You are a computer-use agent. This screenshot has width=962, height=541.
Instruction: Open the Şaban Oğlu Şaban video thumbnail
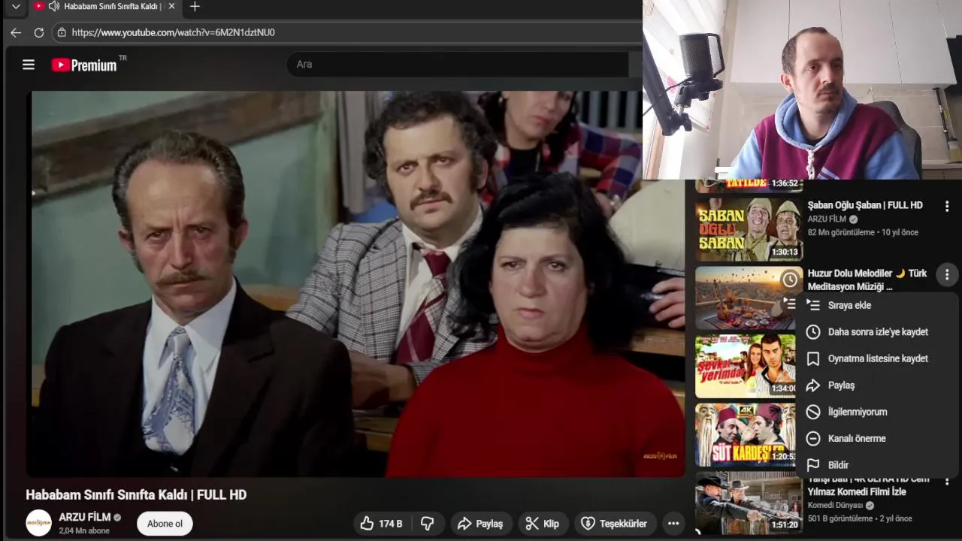coord(749,229)
